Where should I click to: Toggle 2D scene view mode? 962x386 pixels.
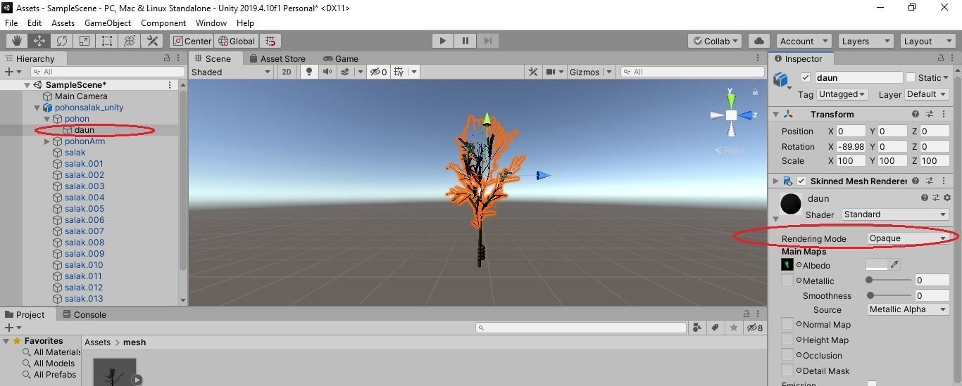pyautogui.click(x=287, y=72)
